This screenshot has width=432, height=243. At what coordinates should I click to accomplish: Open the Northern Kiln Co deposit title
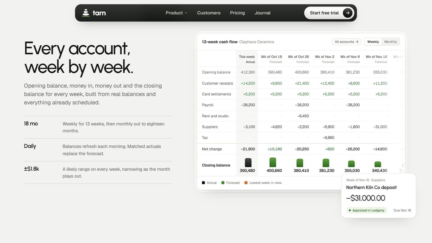(372, 188)
